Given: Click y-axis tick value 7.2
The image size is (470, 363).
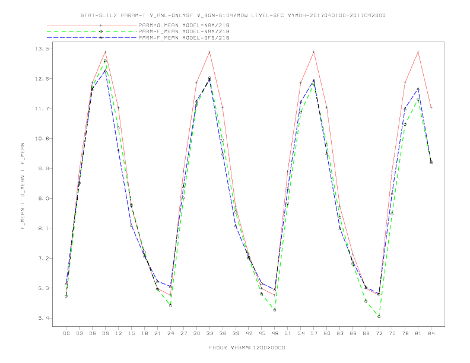Looking at the screenshot, I should 43,258.
